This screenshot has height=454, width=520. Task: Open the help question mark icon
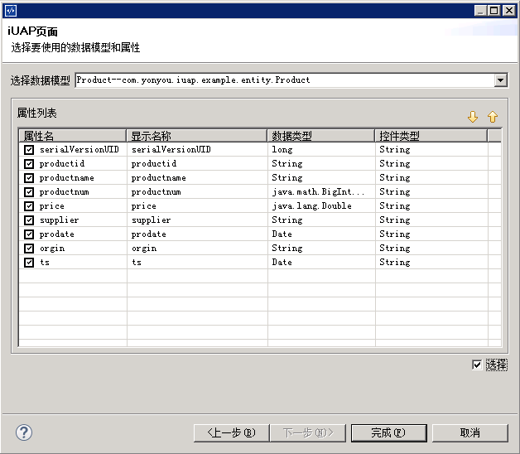click(x=23, y=432)
